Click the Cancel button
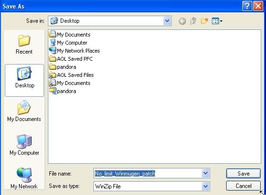The image size is (266, 195). (243, 186)
